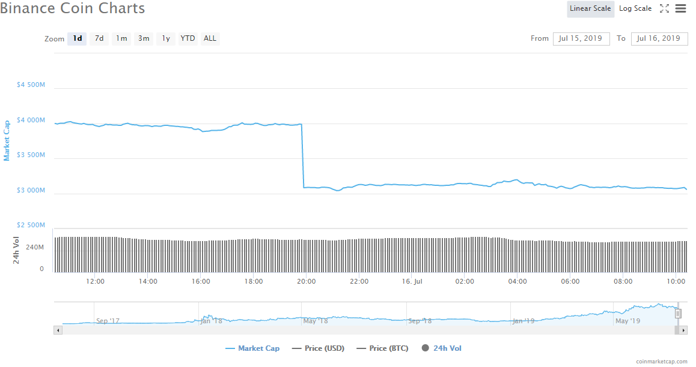Click the $4 500M axis label
This screenshot has height=367, width=696.
(31, 85)
